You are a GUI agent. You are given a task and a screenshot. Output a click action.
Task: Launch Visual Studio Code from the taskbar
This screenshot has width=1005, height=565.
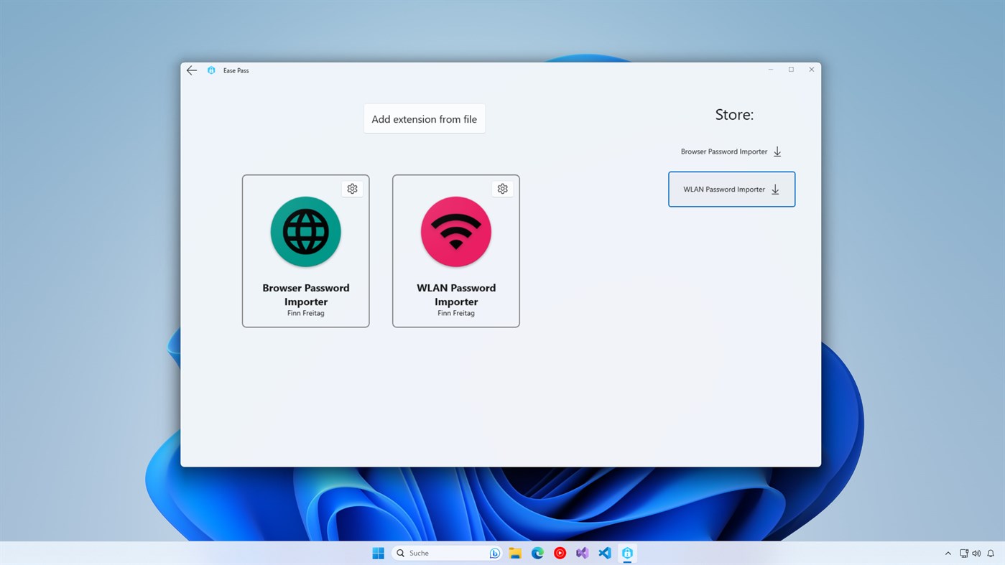pyautogui.click(x=604, y=553)
